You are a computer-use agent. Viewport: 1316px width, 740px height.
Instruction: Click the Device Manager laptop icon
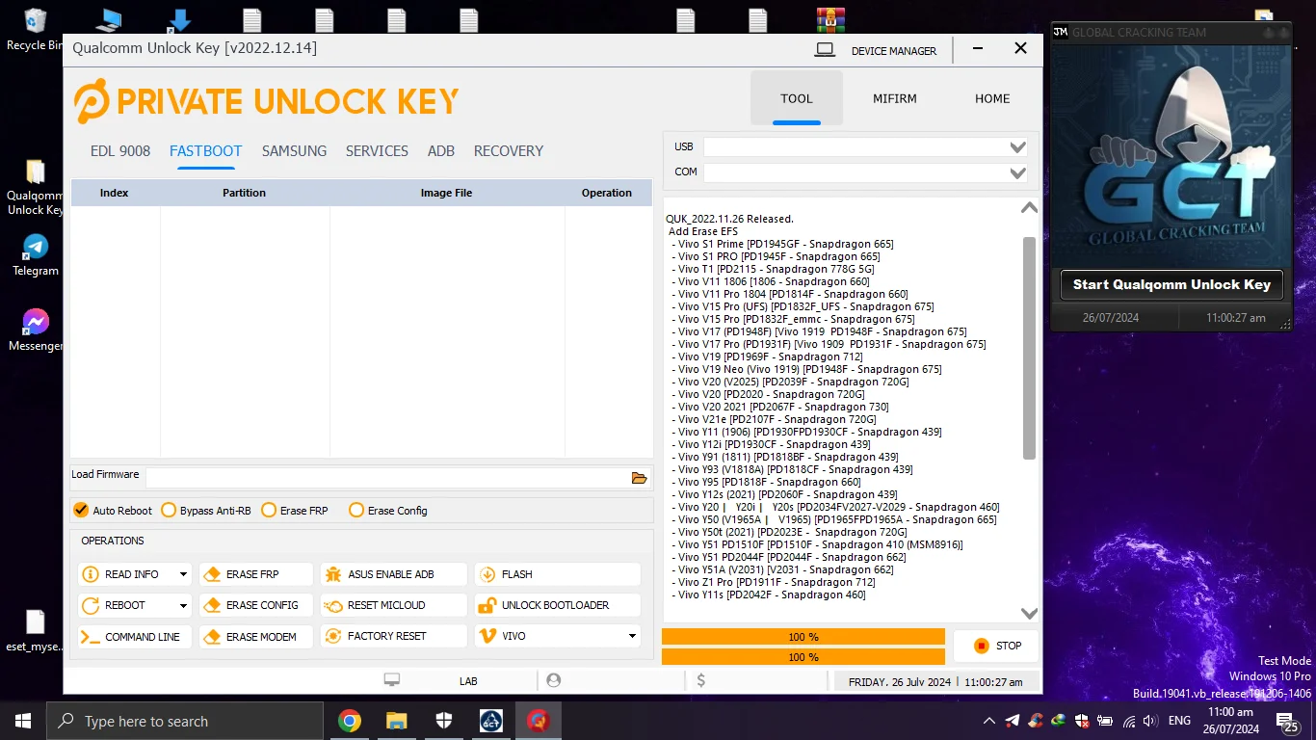(x=825, y=50)
